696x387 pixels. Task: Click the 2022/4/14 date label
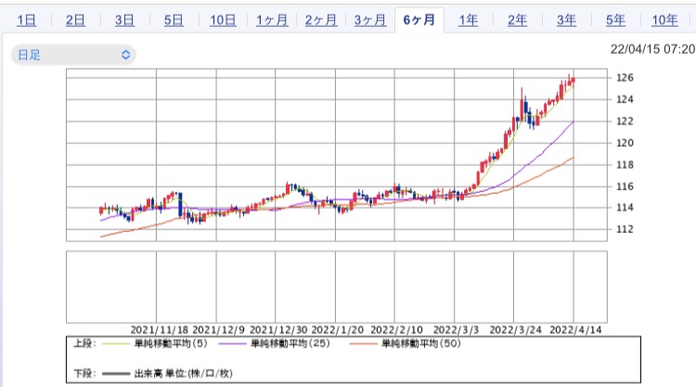tap(575, 329)
